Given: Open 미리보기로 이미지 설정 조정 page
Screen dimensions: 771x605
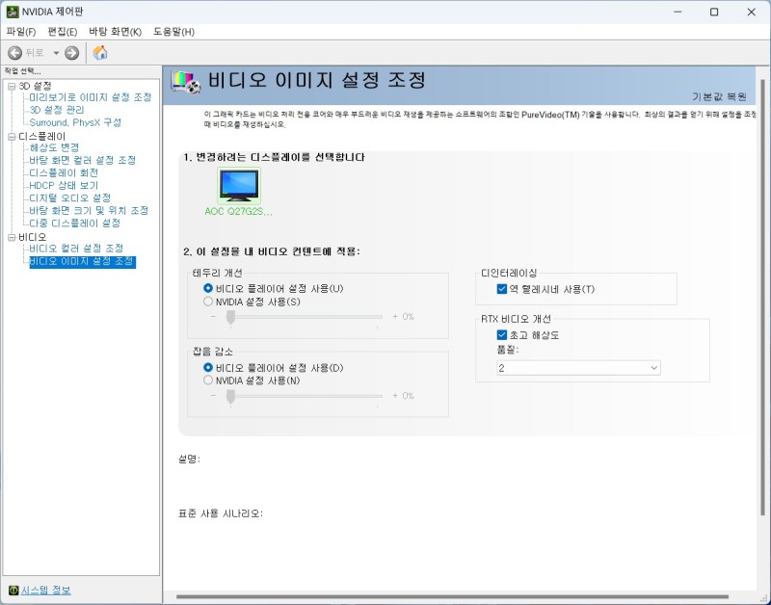Looking at the screenshot, I should click(91, 97).
